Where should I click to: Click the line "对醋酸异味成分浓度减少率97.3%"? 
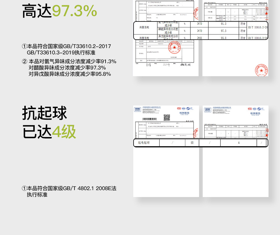(67, 68)
